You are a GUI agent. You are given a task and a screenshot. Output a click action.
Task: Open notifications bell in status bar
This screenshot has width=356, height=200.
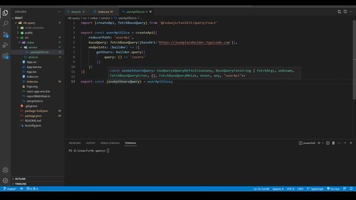[x=351, y=189]
